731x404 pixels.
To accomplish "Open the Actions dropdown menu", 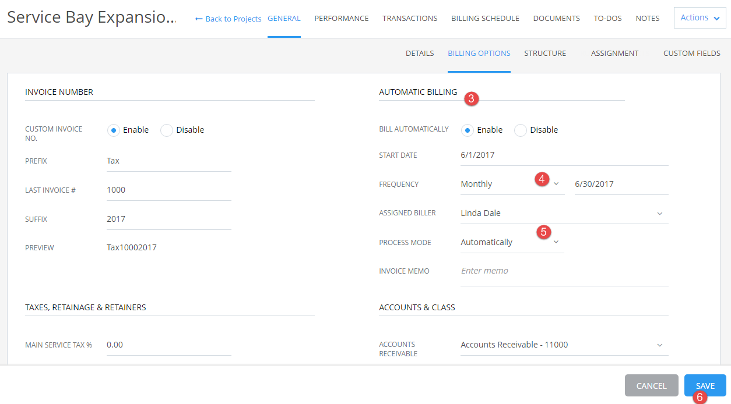I will [700, 18].
